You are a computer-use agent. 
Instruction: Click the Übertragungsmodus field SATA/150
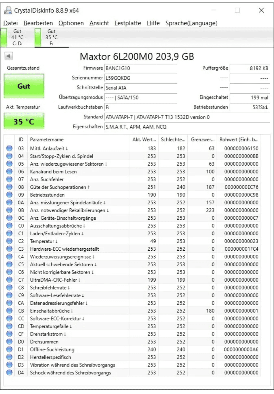141,97
